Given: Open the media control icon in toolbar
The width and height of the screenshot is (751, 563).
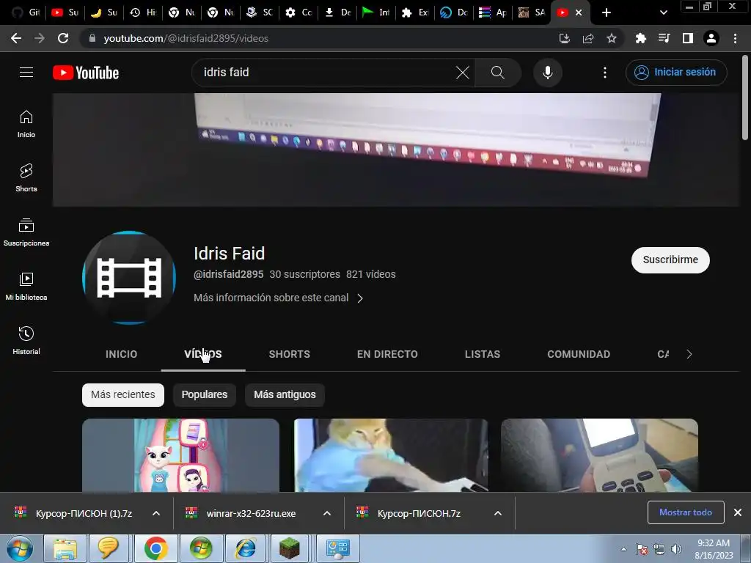Looking at the screenshot, I should pyautogui.click(x=664, y=38).
